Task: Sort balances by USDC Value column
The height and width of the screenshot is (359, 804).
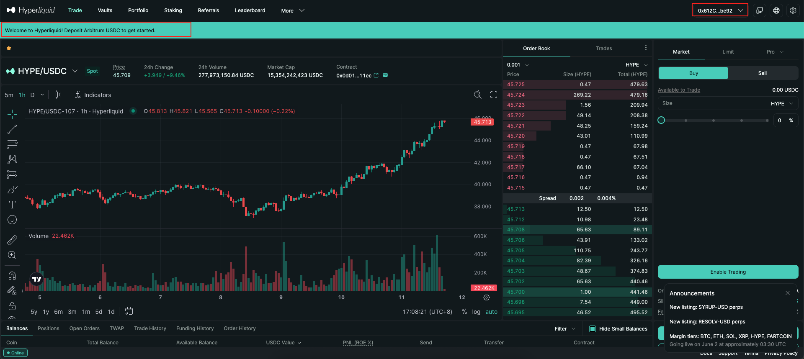Action: pyautogui.click(x=283, y=343)
